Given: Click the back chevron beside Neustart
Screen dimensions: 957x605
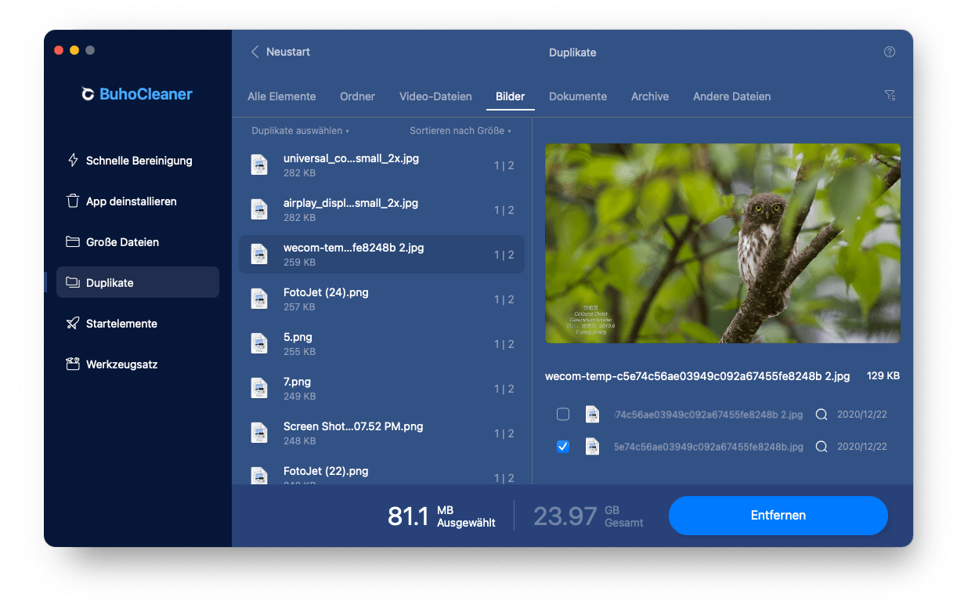Looking at the screenshot, I should [255, 52].
